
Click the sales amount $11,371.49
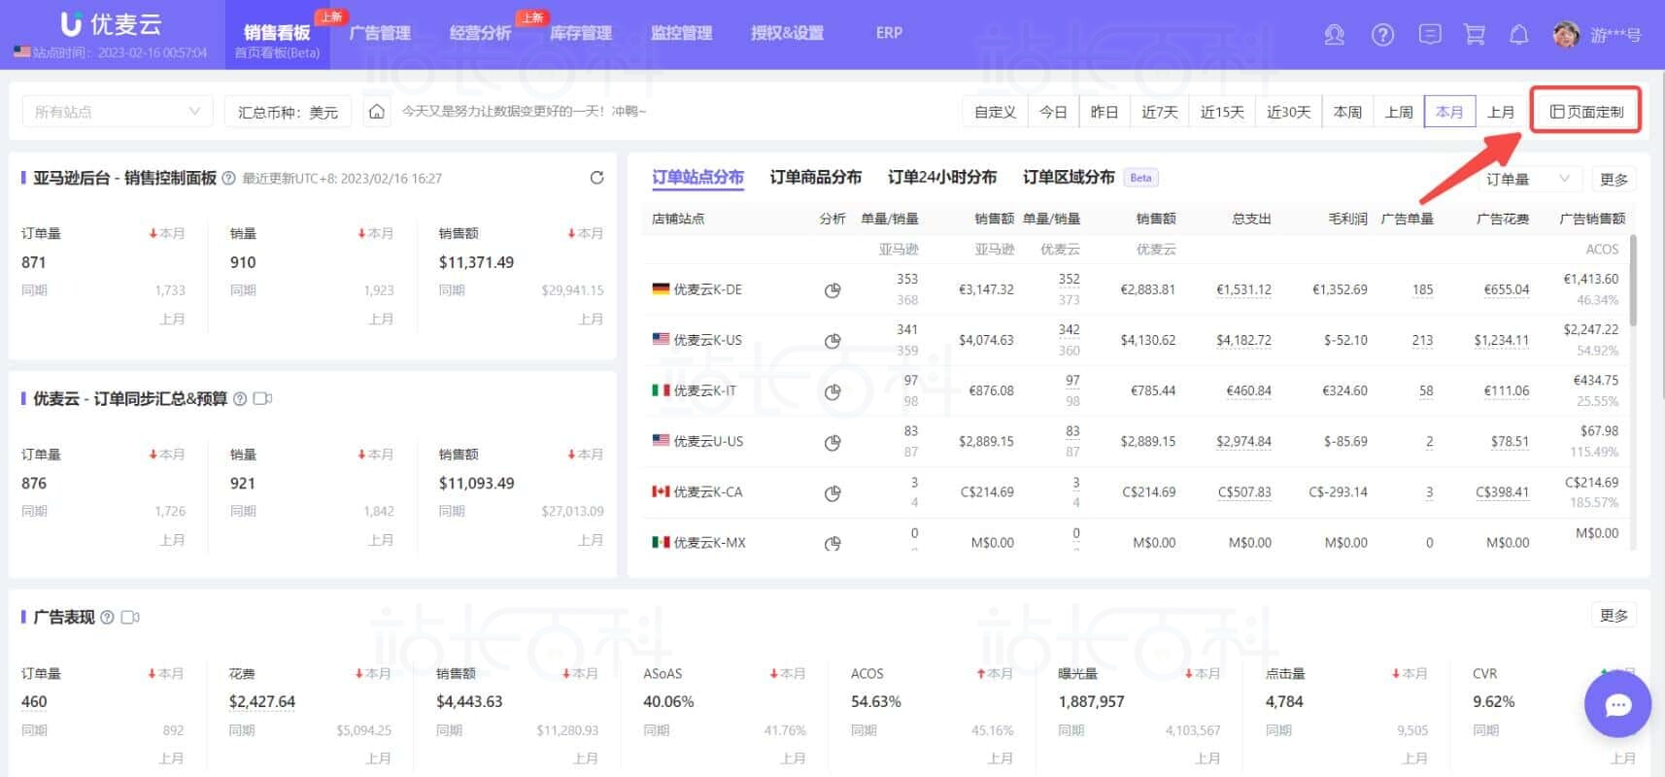[x=476, y=262]
